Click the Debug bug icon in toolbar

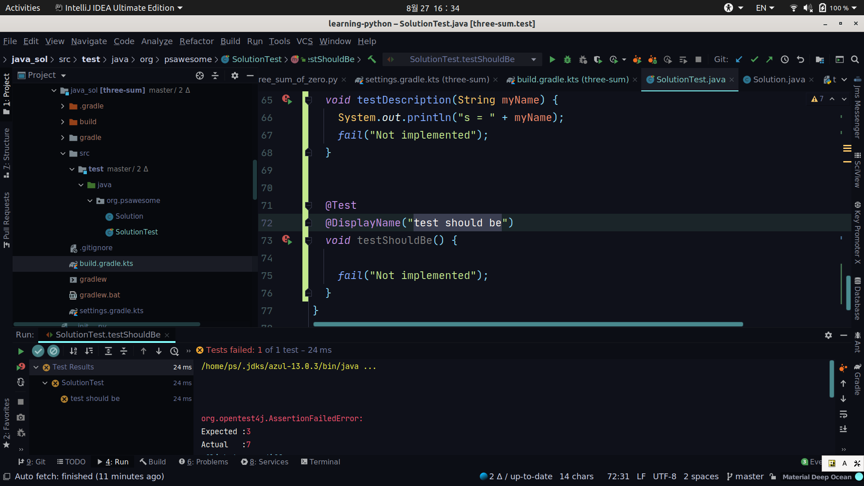point(567,59)
